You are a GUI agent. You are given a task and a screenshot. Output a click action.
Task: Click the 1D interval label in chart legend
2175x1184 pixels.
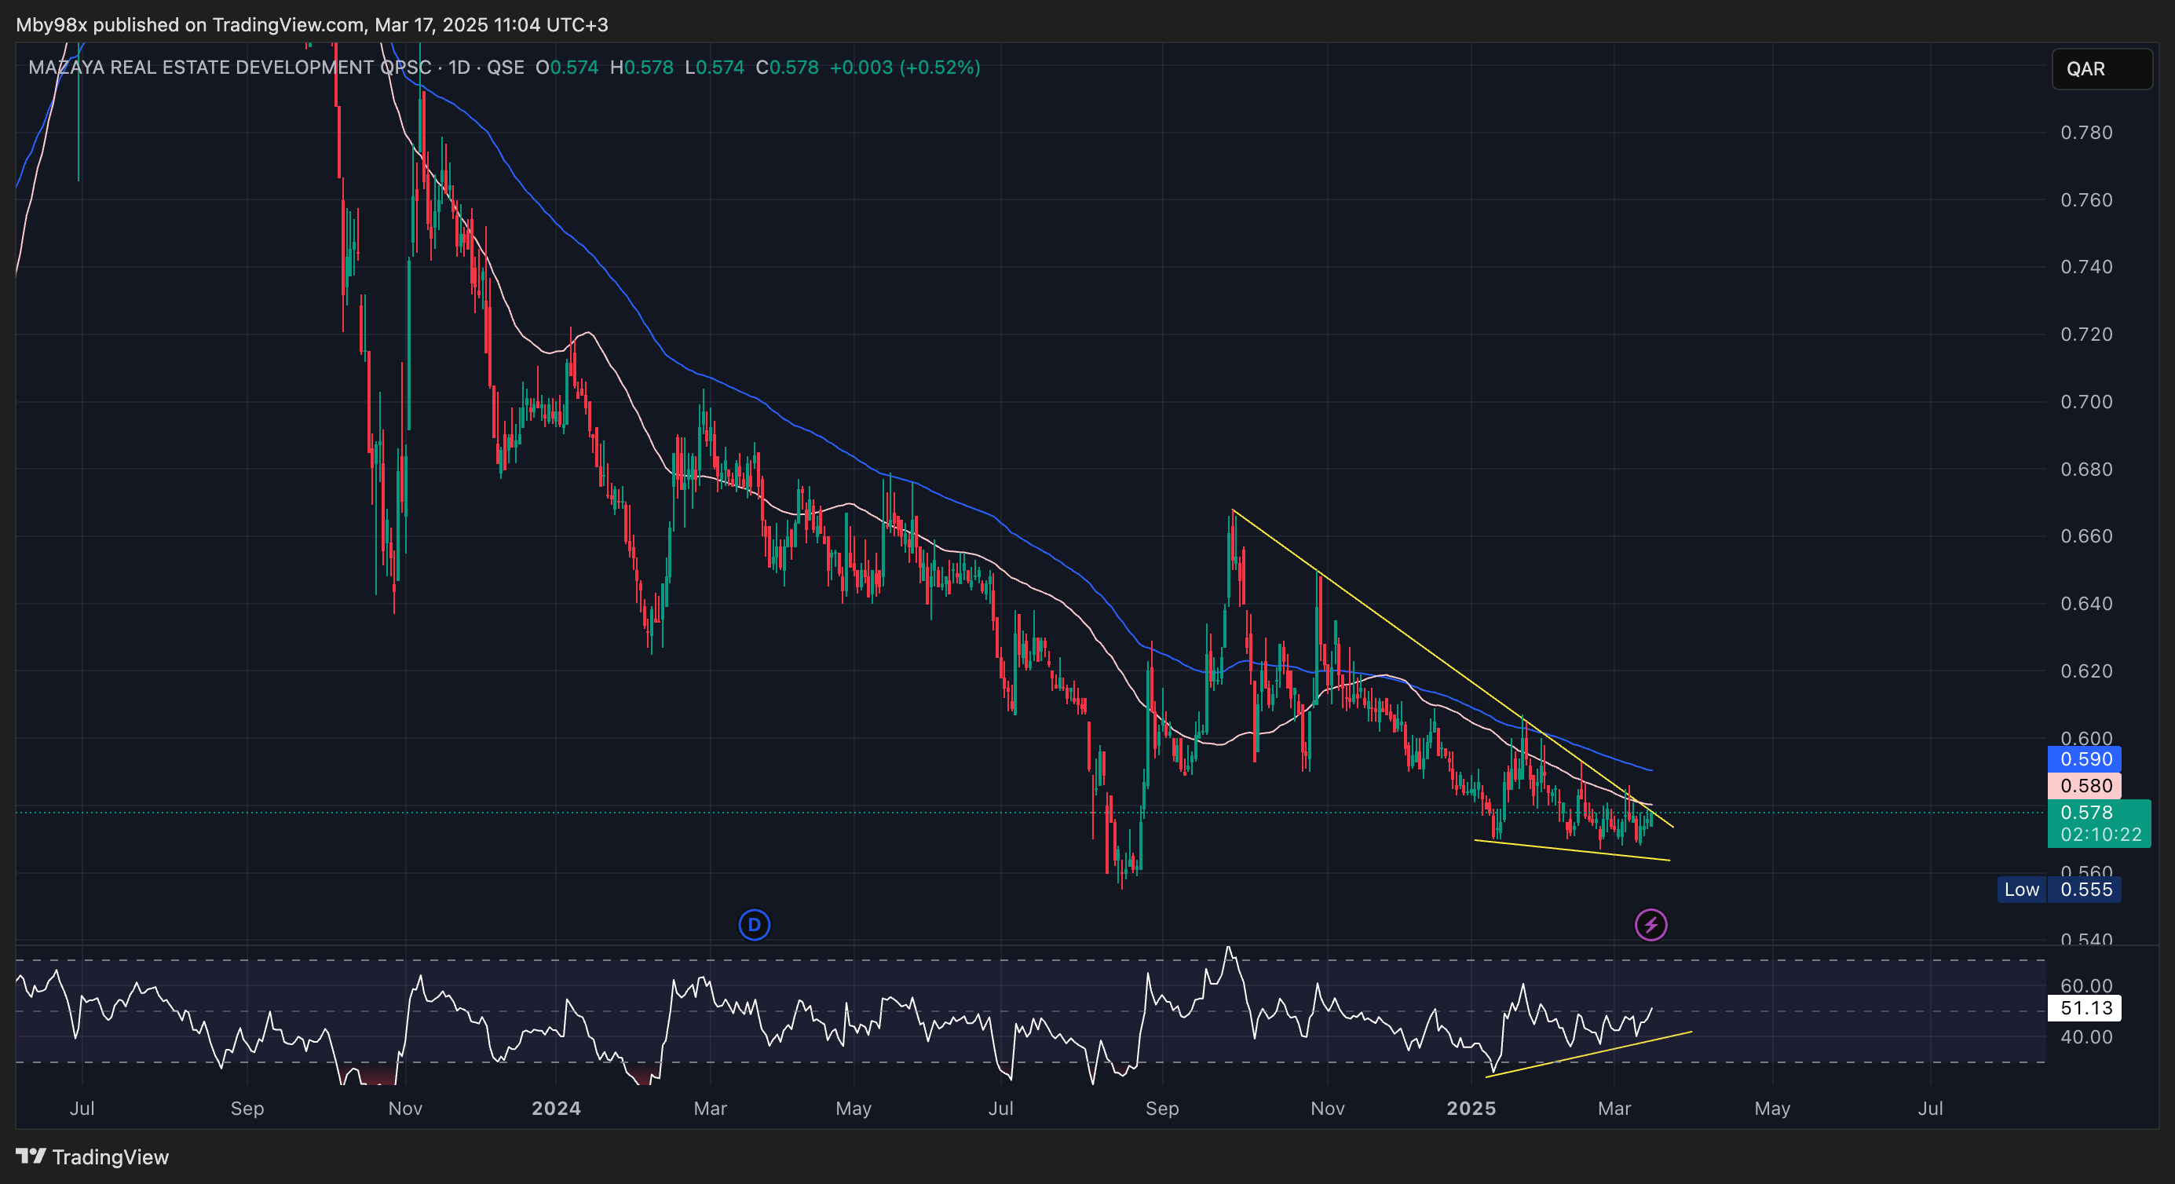[459, 68]
